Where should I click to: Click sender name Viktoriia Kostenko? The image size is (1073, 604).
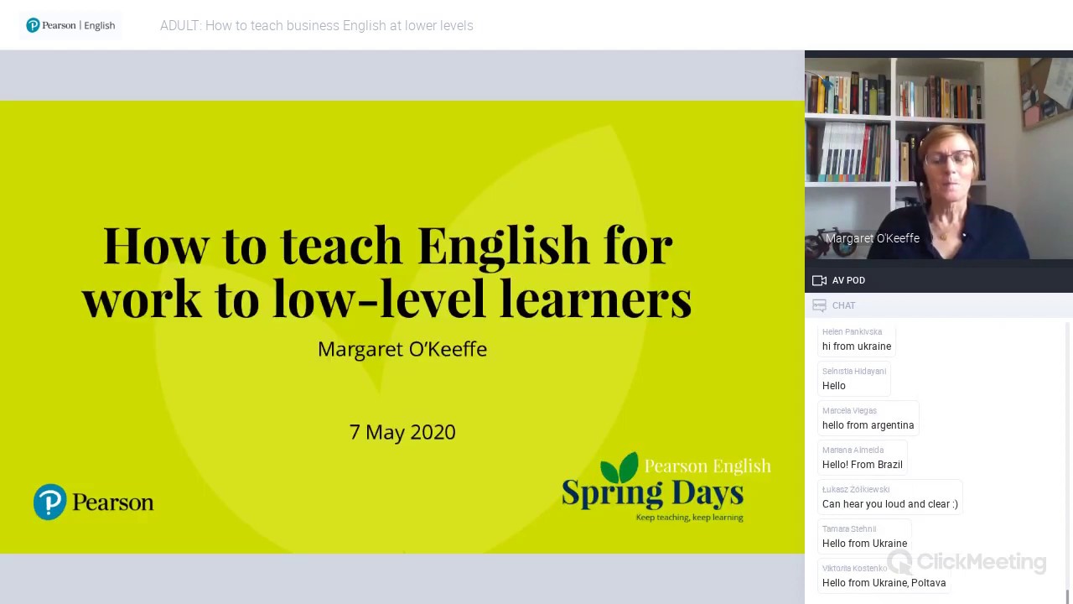pyautogui.click(x=854, y=569)
